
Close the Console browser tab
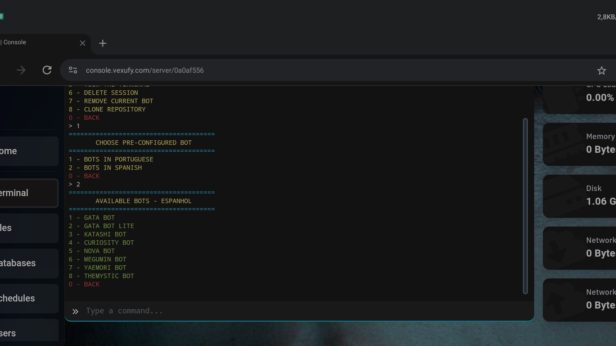pyautogui.click(x=82, y=43)
